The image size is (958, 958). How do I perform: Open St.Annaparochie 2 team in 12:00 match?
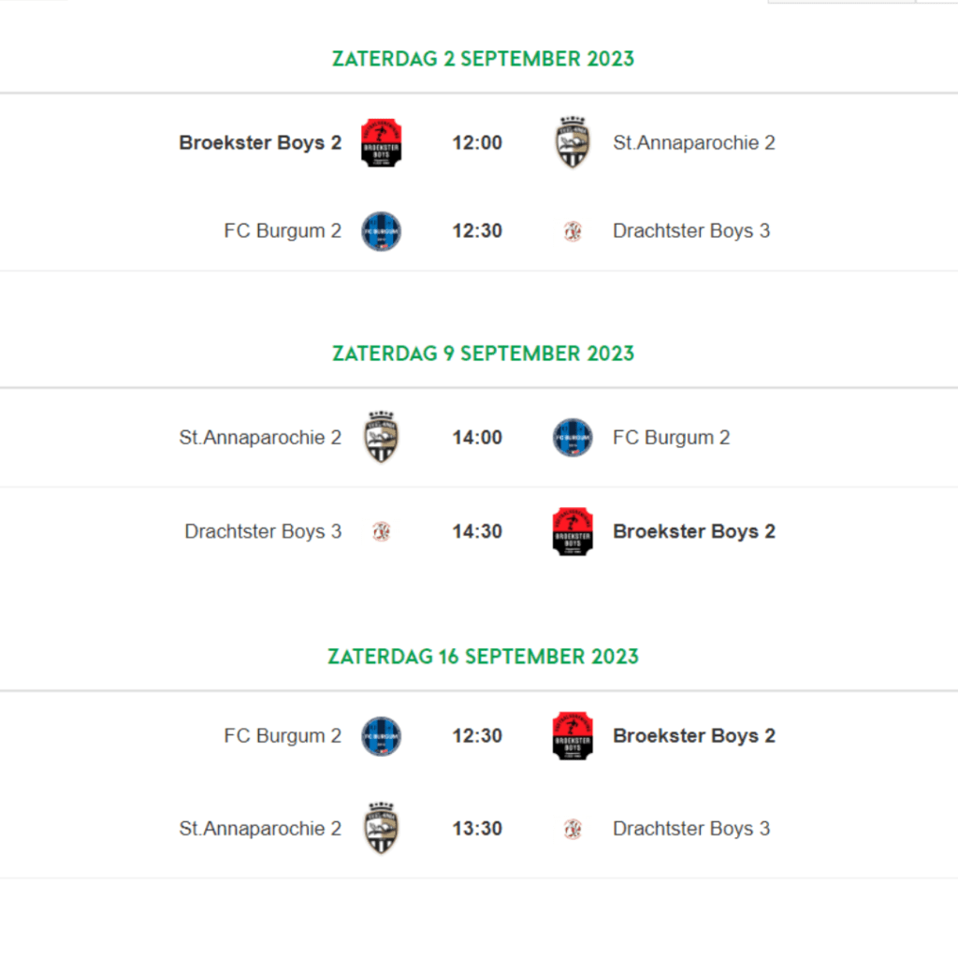694,143
